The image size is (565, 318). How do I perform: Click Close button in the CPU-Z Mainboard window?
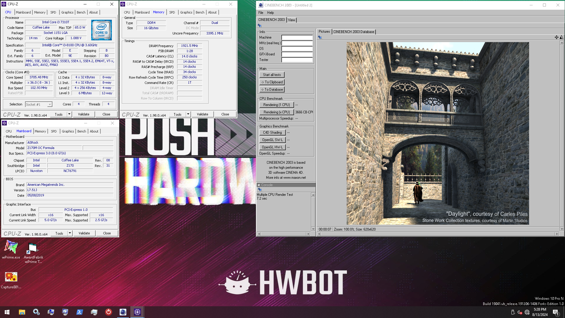pyautogui.click(x=107, y=233)
